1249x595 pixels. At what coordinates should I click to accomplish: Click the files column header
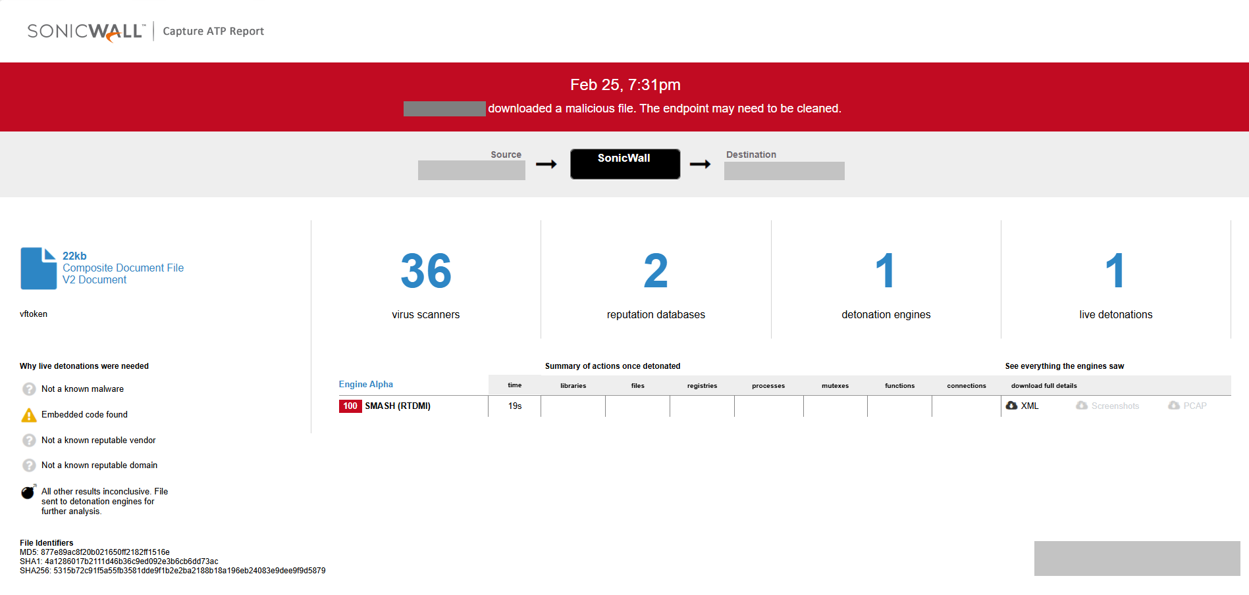tap(638, 386)
